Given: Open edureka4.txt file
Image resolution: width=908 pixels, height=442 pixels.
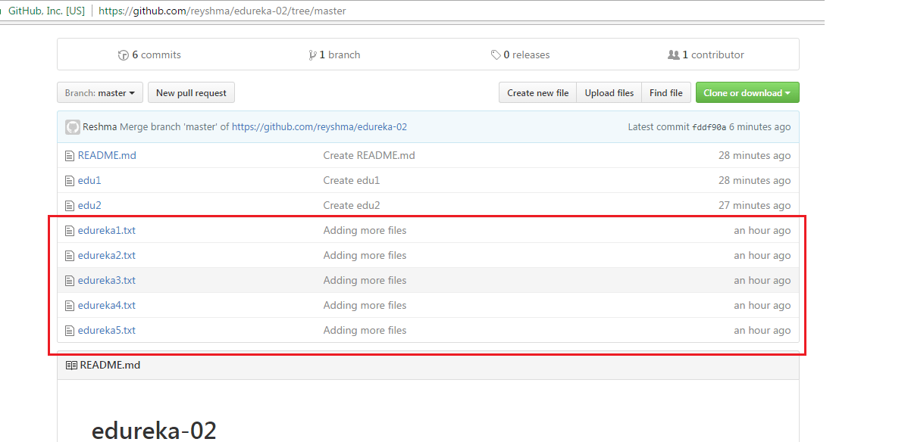Looking at the screenshot, I should pyautogui.click(x=107, y=305).
